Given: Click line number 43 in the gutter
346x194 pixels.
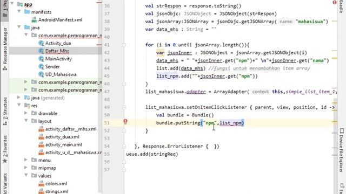Looking at the screenshot, I should [x=107, y=60].
